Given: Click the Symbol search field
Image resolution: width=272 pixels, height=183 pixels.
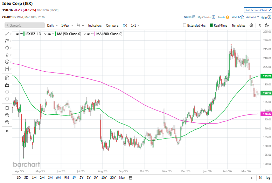Looking at the screenshot, I should pos(25,26).
